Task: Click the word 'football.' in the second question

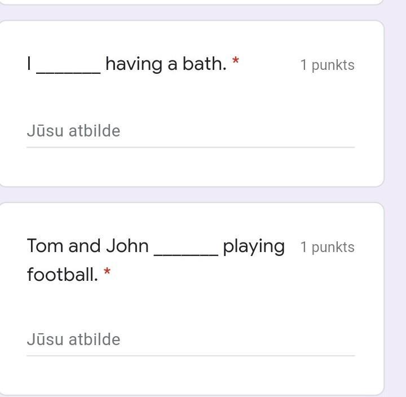Action: 62,275
